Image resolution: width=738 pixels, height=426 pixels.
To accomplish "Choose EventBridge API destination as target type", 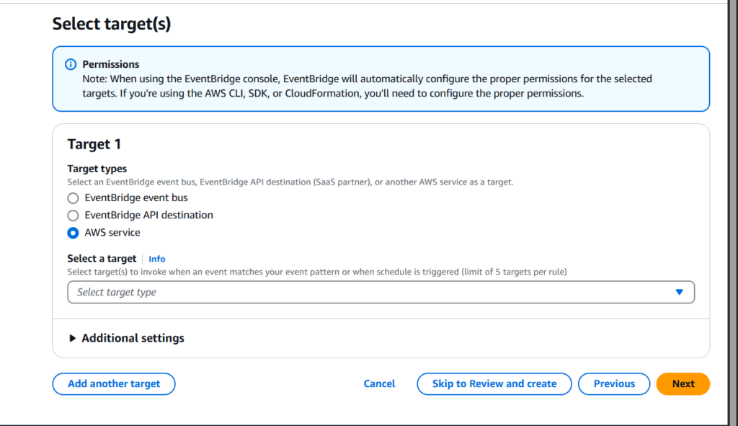I will [73, 215].
